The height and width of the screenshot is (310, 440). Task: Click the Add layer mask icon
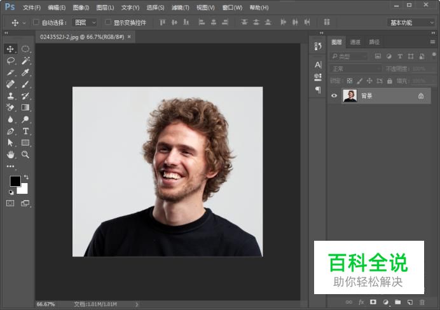[x=373, y=302]
